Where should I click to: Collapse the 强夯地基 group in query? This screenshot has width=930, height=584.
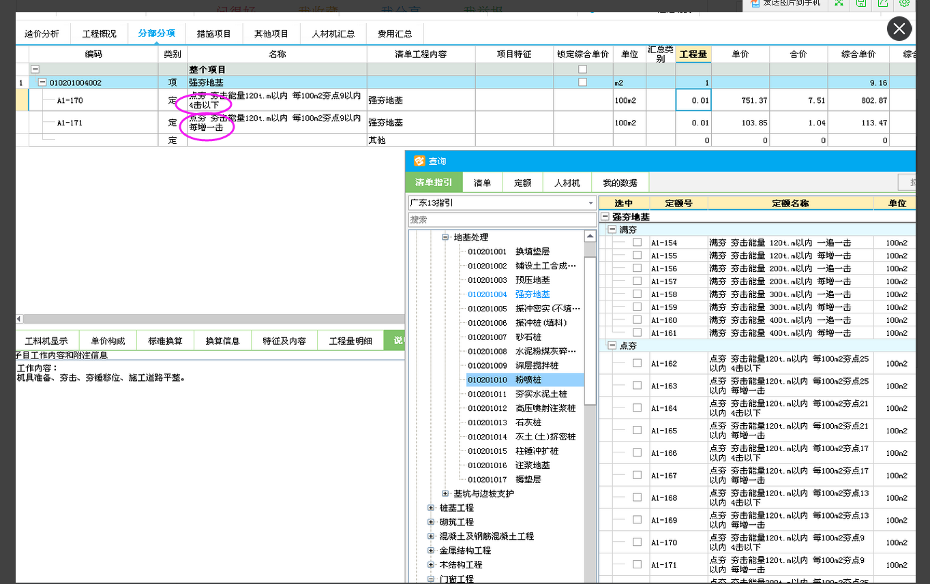(605, 217)
